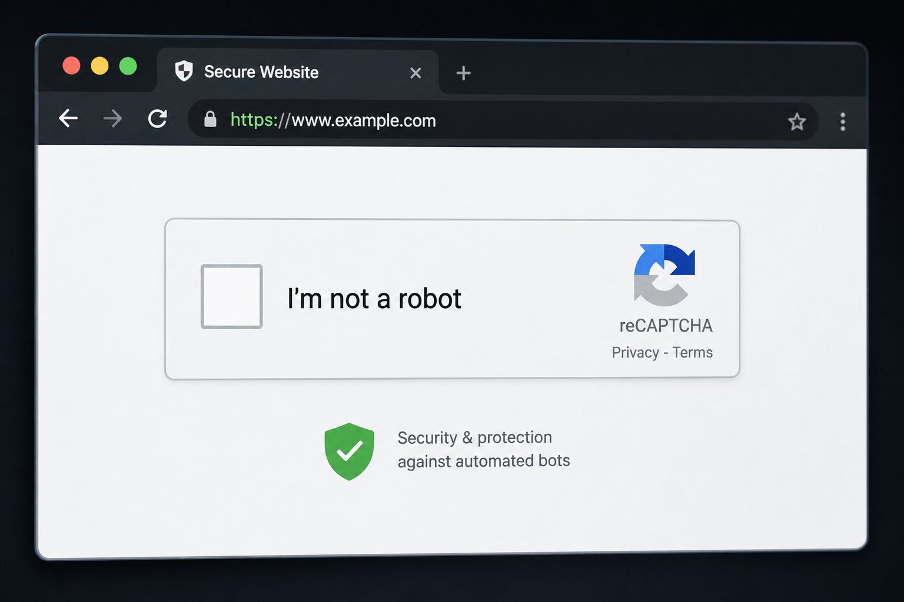The height and width of the screenshot is (602, 904).
Task: View site security via the padlock icon
Action: click(x=210, y=119)
